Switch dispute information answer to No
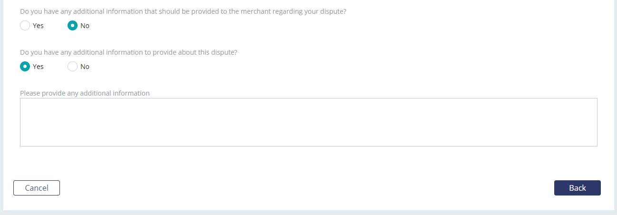The height and width of the screenshot is (215, 617). [x=72, y=67]
